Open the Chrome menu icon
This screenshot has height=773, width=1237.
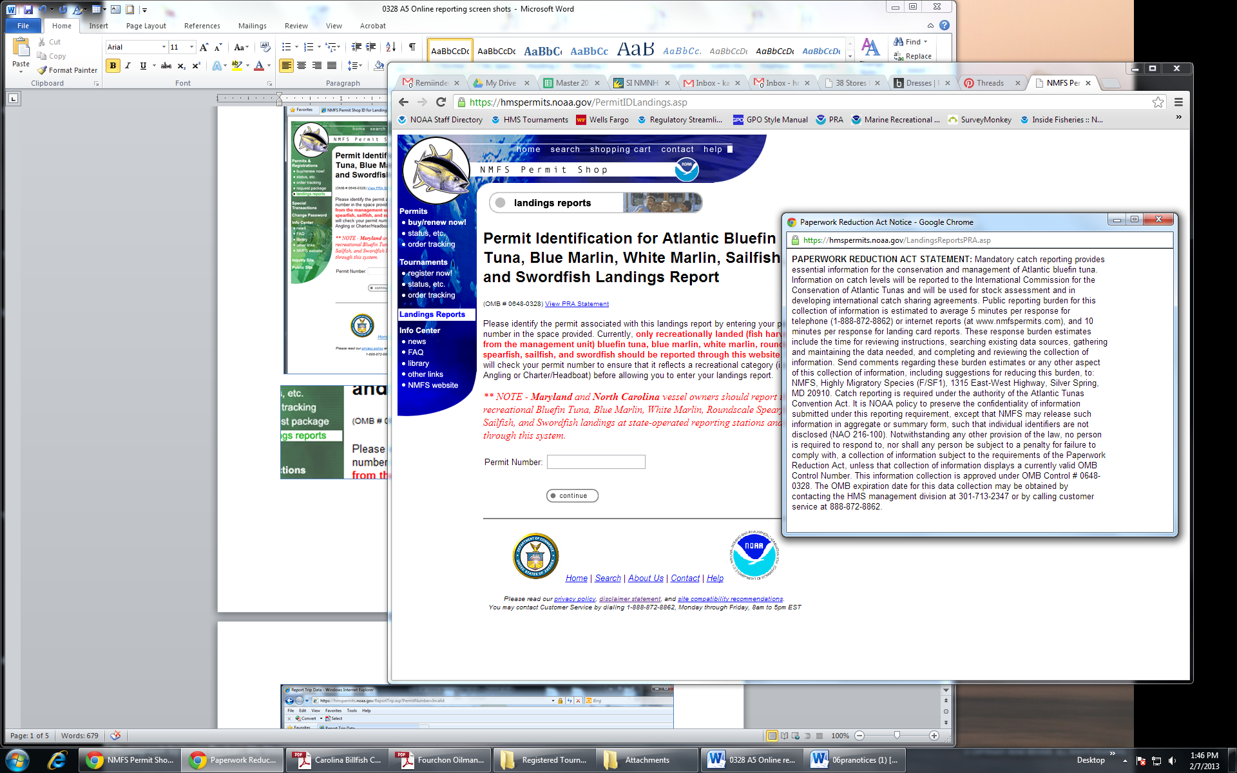coord(1178,102)
